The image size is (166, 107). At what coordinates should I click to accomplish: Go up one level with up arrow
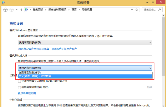pyautogui.click(x=21, y=10)
